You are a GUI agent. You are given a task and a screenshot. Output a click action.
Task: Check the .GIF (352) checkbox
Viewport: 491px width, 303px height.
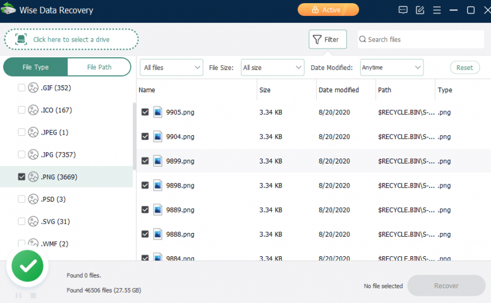[x=21, y=87]
